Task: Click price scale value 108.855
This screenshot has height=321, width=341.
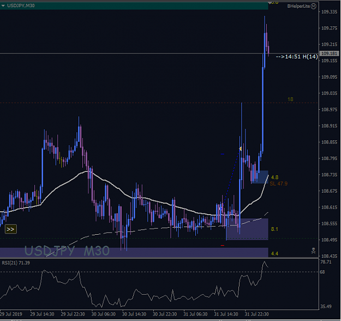Action: coord(329,142)
